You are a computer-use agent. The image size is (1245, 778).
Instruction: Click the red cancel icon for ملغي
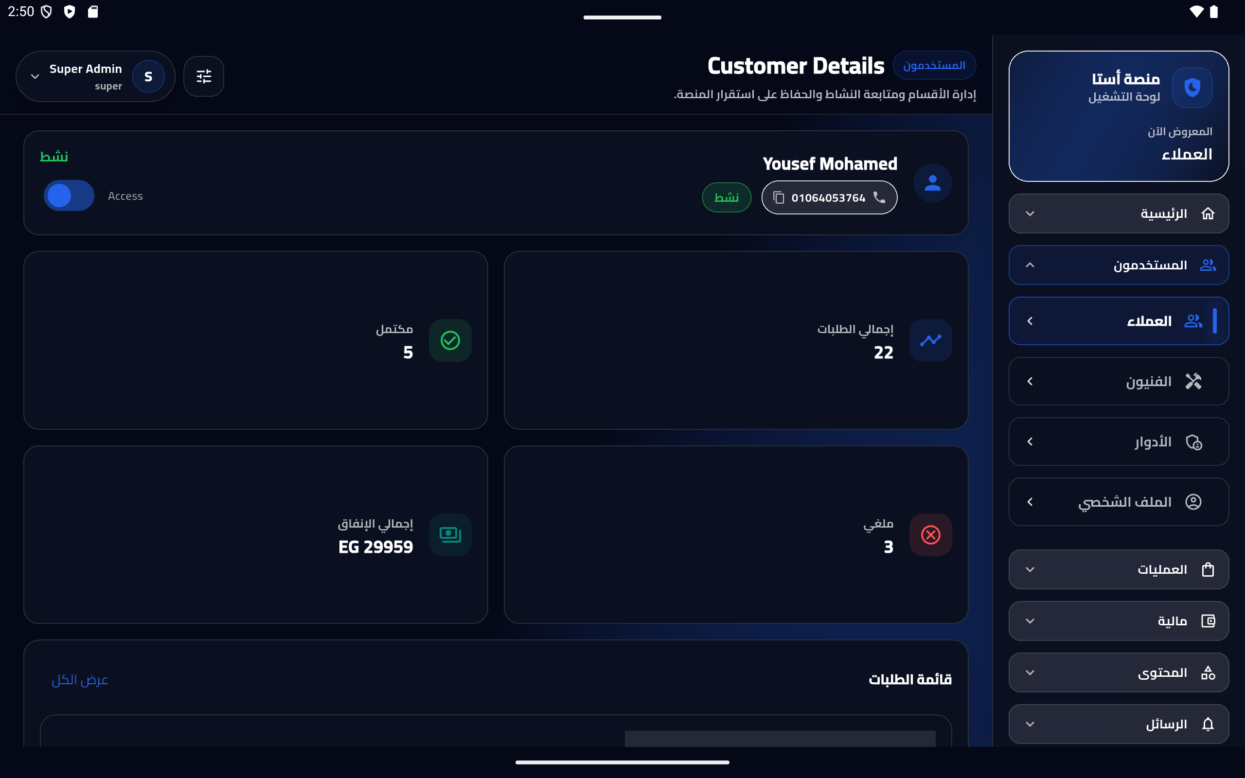(x=930, y=534)
